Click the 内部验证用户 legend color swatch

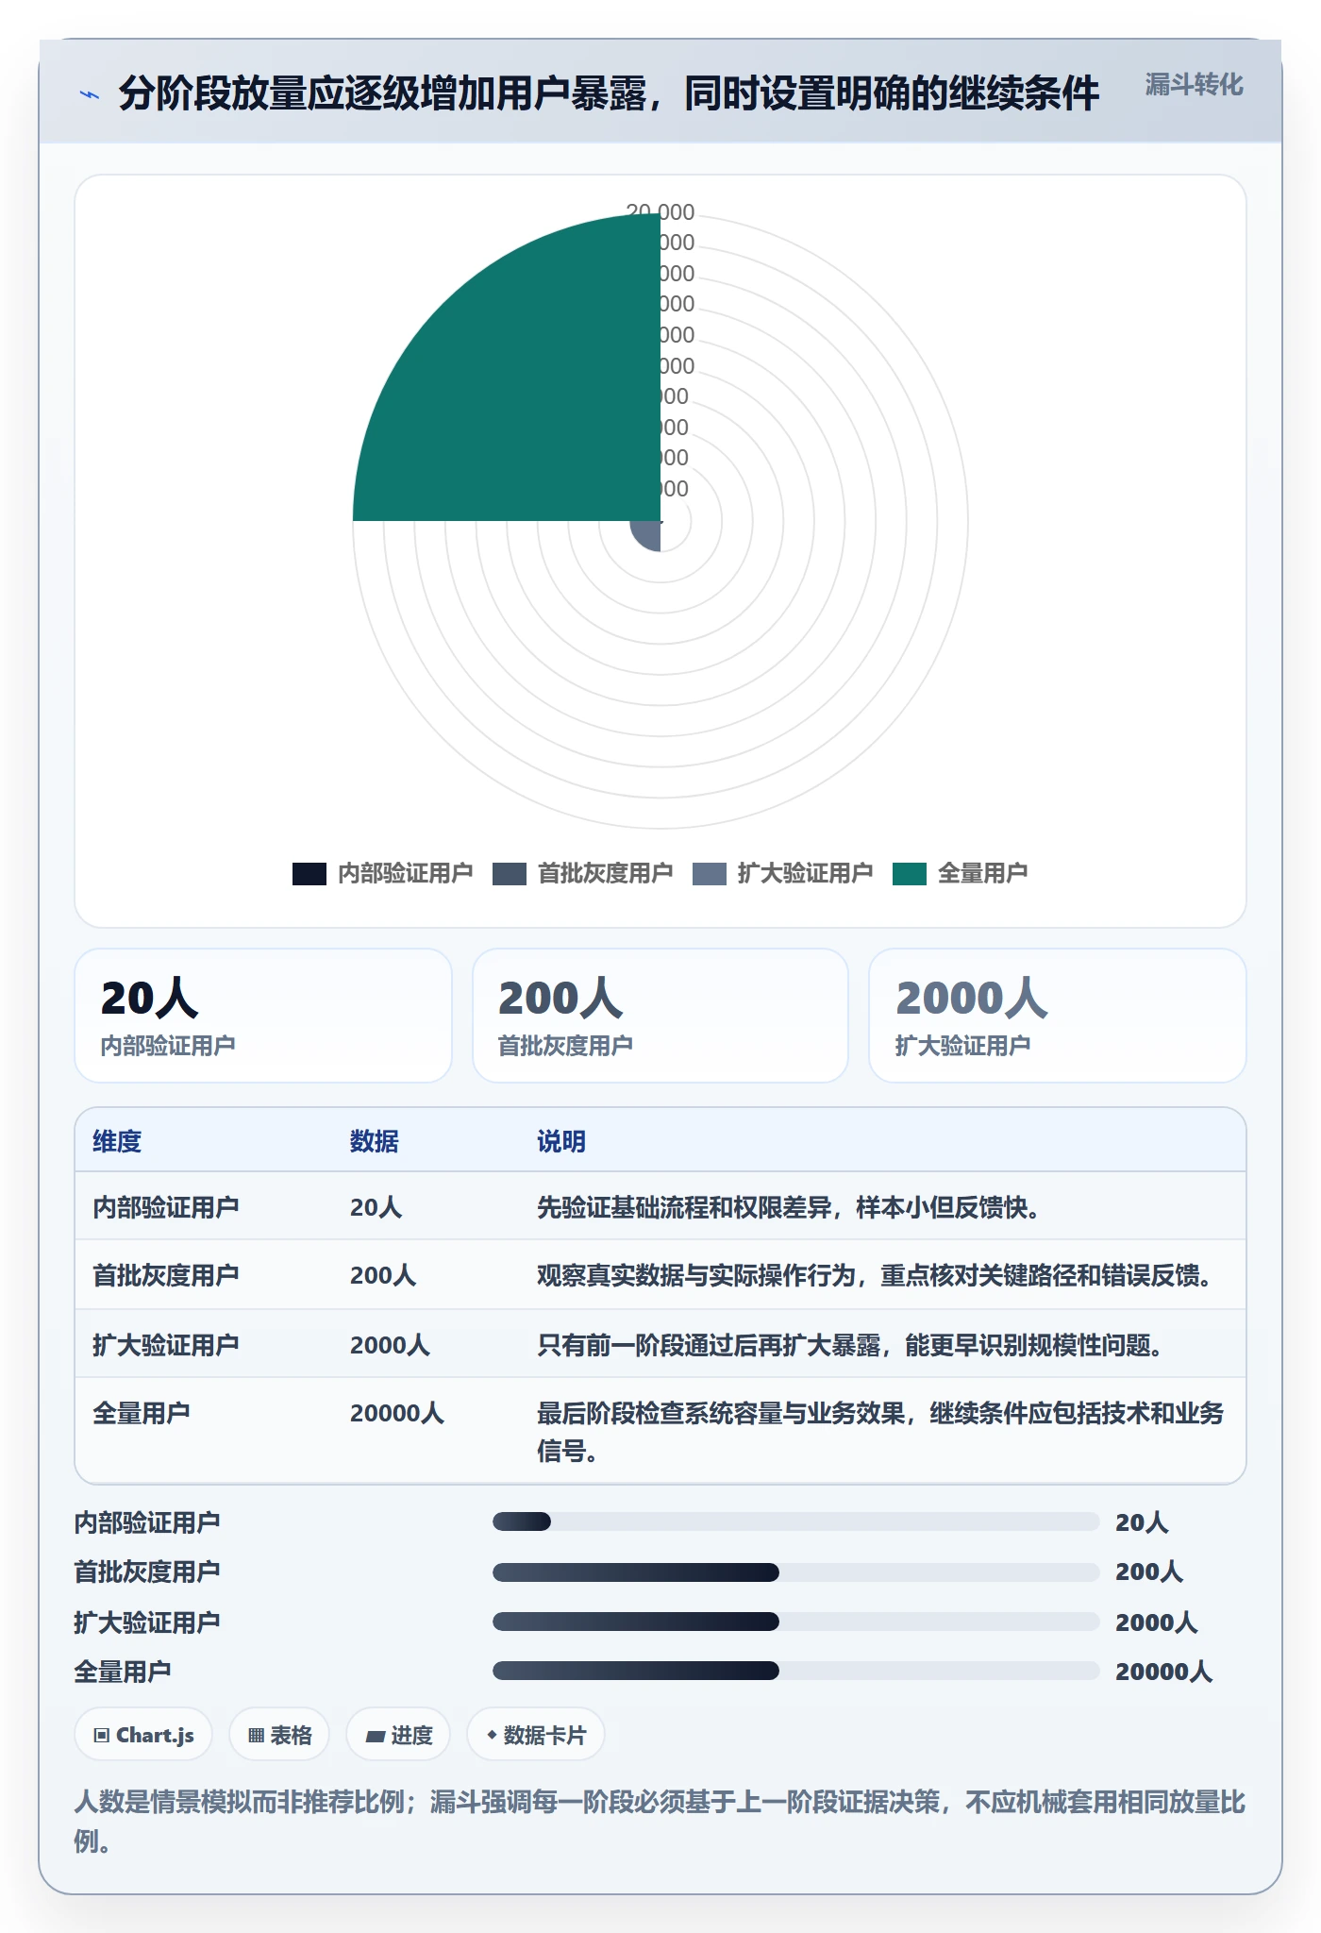309,874
